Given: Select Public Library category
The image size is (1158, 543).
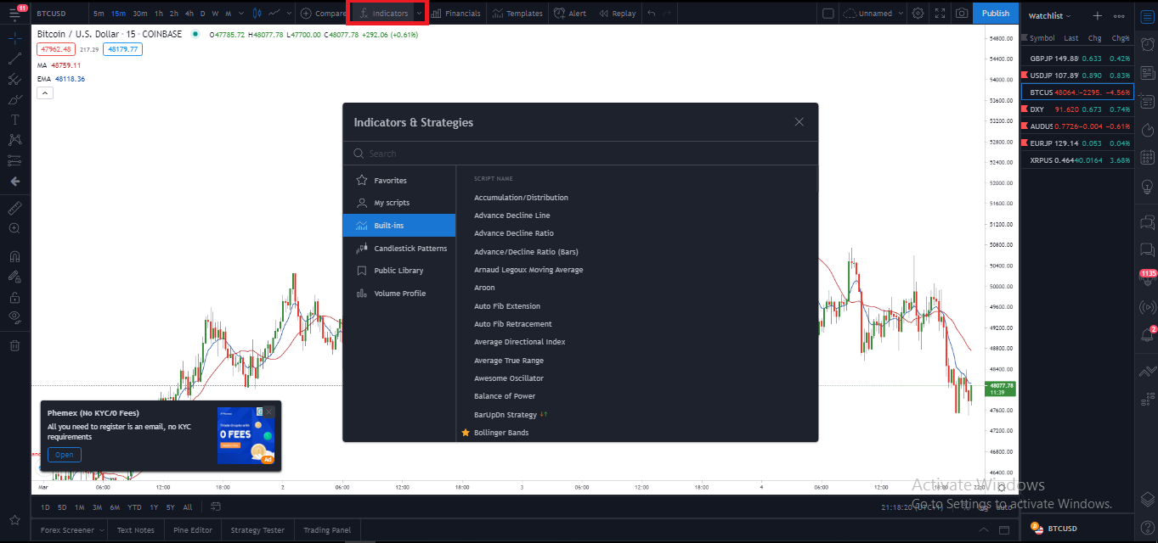Looking at the screenshot, I should (x=399, y=271).
